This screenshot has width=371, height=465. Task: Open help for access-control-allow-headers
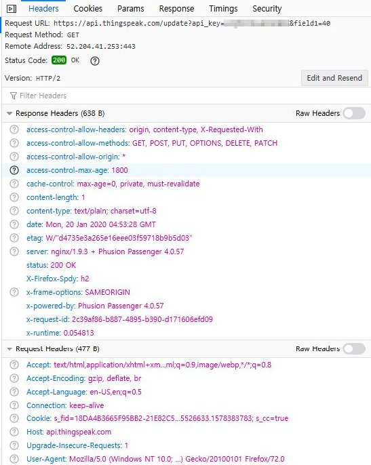(x=14, y=129)
